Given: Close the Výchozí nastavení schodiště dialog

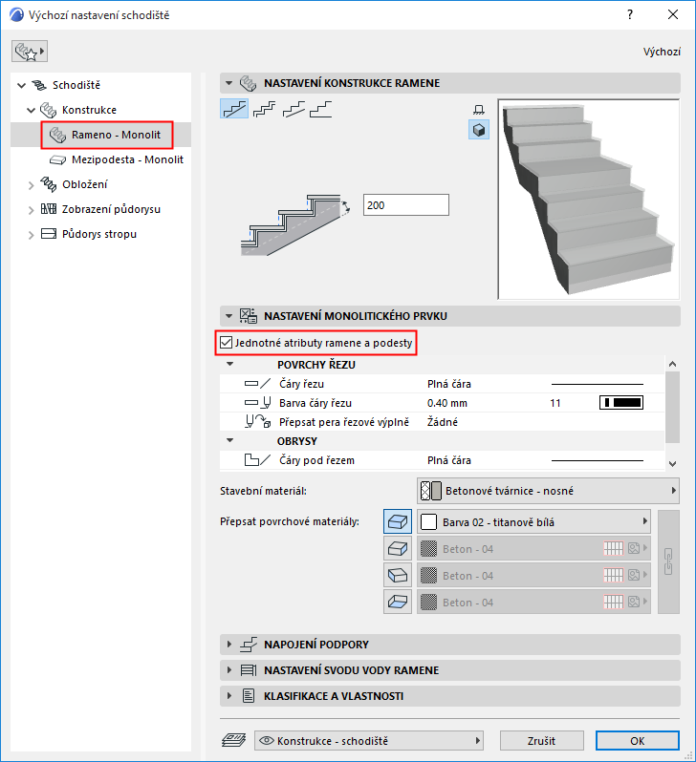Looking at the screenshot, I should pos(673,14).
